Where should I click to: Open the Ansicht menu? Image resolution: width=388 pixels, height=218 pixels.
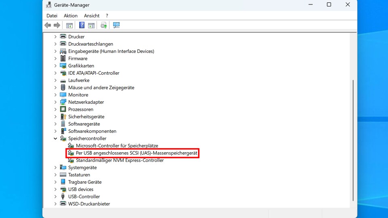coord(92,16)
